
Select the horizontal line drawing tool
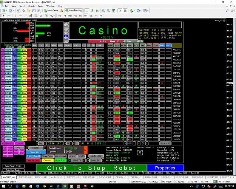click(x=20, y=15)
